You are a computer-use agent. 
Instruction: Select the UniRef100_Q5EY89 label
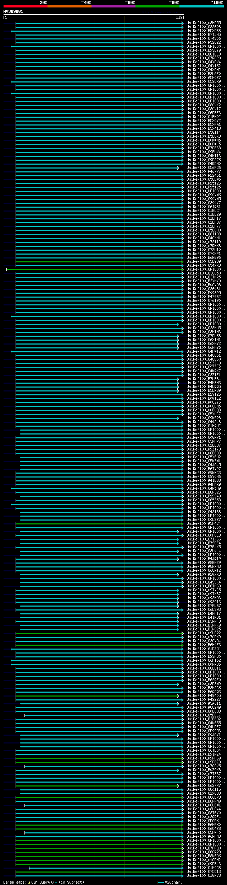pyautogui.click(x=204, y=261)
